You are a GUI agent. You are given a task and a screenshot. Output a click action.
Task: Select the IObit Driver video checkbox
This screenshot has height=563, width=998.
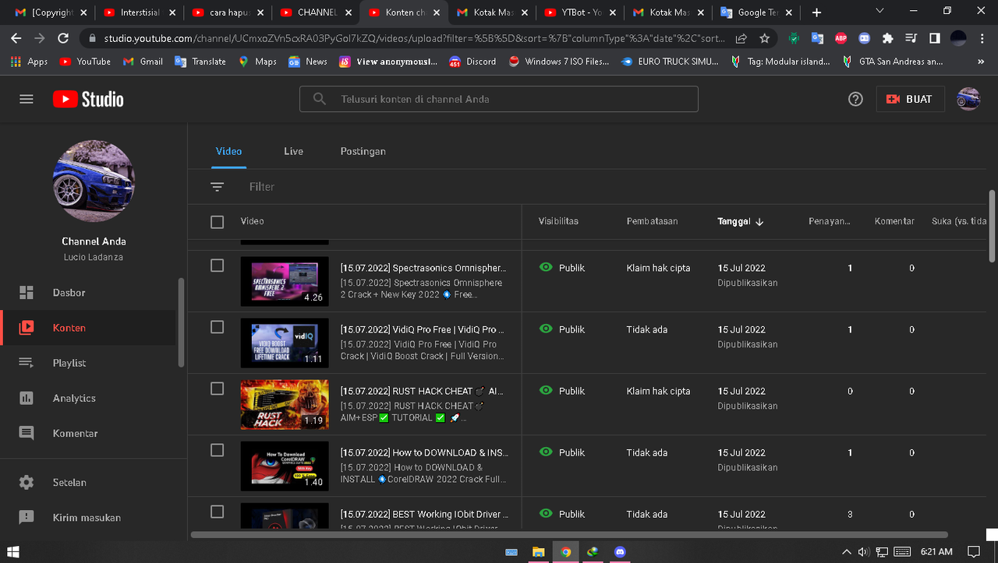(218, 512)
